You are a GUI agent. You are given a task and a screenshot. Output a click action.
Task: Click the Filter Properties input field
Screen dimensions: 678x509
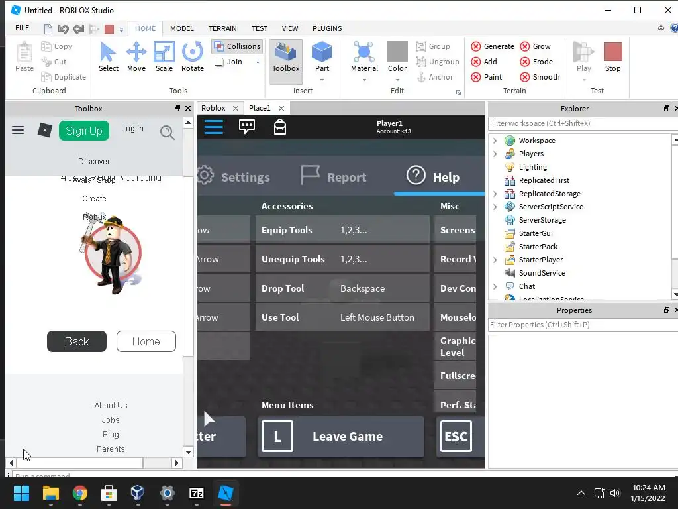[581, 325]
